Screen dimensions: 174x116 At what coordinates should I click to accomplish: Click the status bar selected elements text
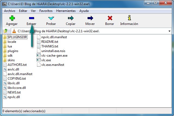tap(24, 111)
